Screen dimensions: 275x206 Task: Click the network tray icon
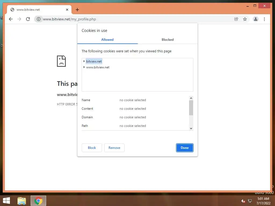pyautogui.click(x=250, y=201)
